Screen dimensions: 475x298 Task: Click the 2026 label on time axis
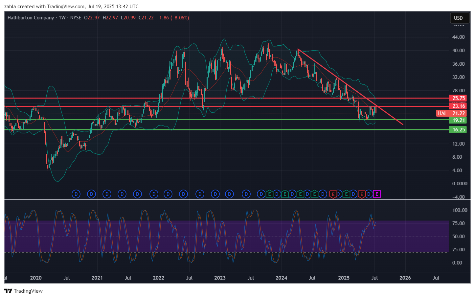(x=405, y=278)
